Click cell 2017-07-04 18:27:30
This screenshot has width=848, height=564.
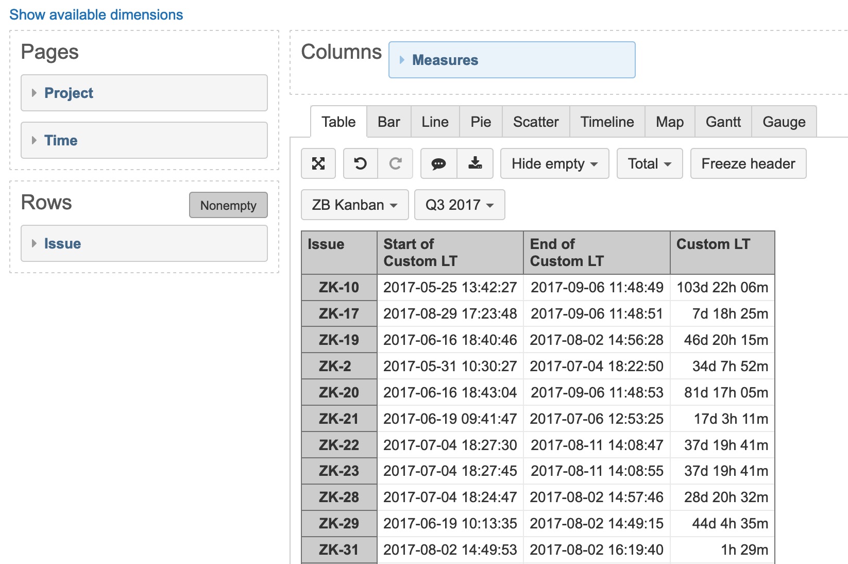pyautogui.click(x=450, y=445)
